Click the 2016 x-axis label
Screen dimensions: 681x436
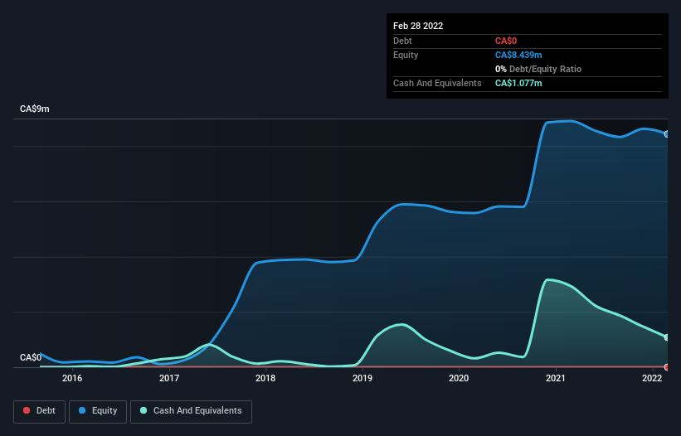(x=72, y=378)
